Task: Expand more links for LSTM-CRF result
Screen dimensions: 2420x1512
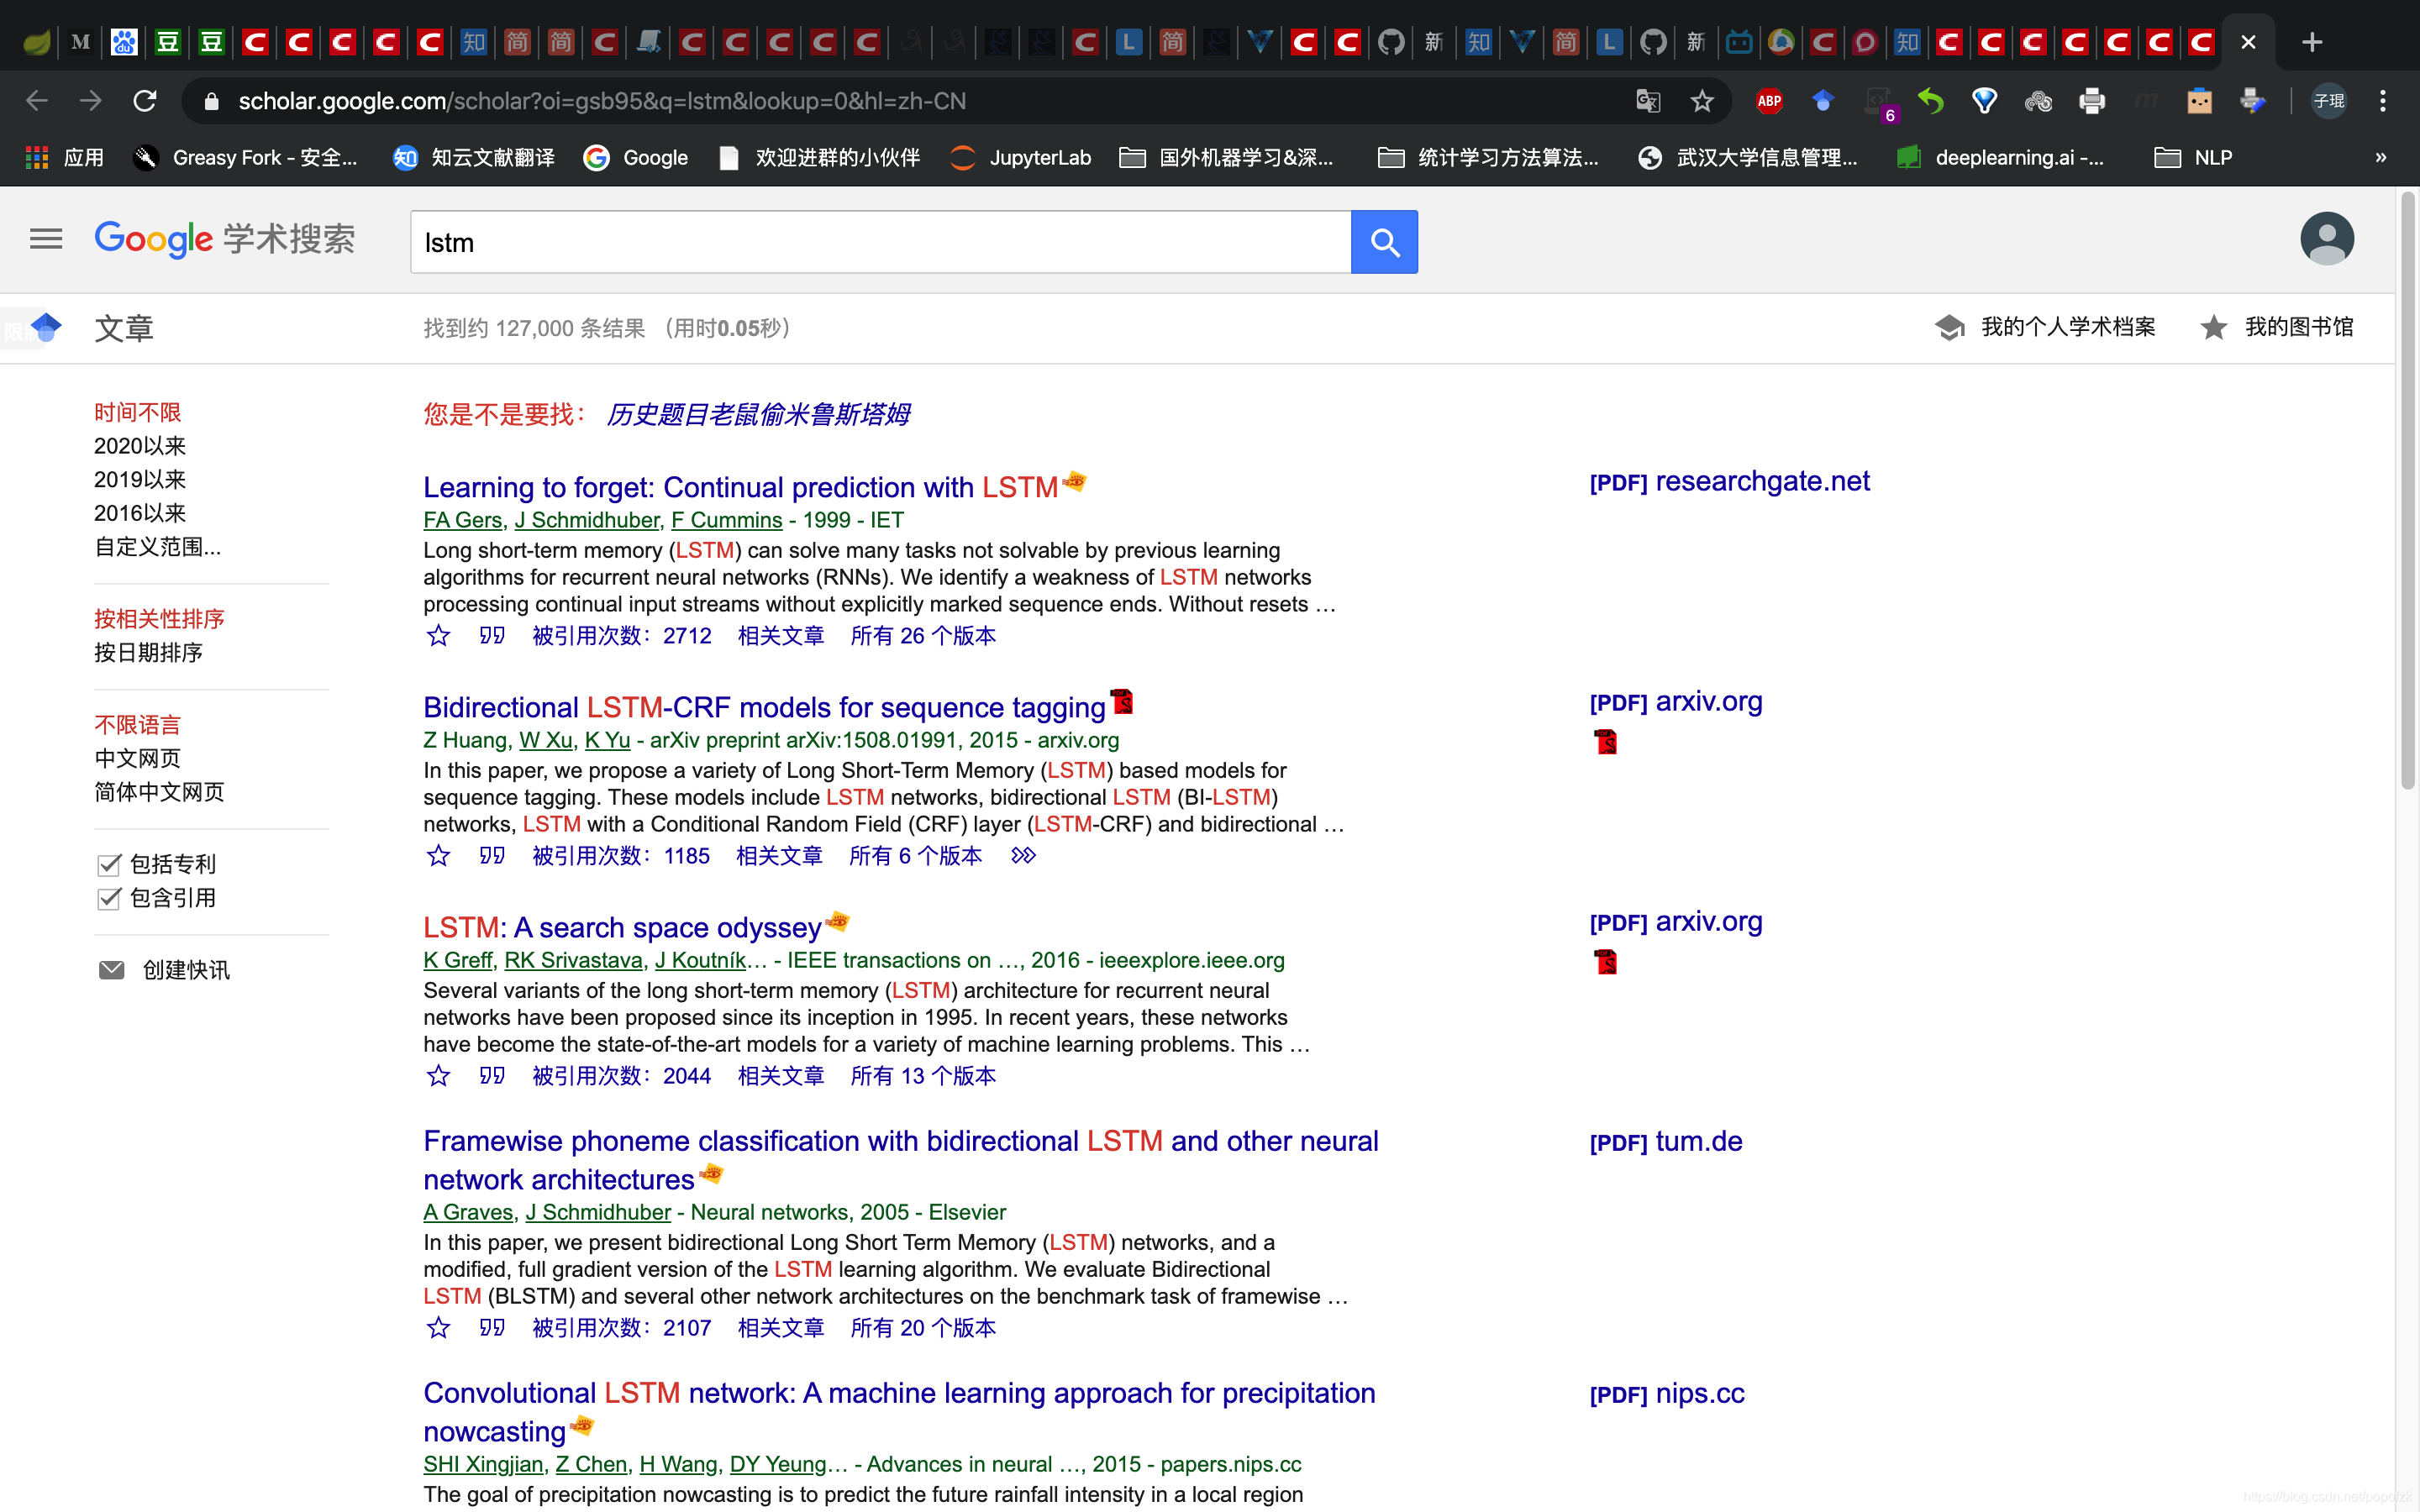Action: pyautogui.click(x=1023, y=856)
